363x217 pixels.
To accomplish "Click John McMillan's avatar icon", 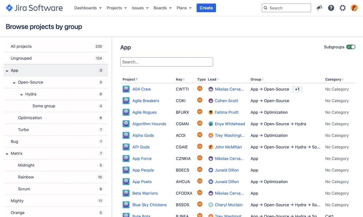I will [211, 147].
